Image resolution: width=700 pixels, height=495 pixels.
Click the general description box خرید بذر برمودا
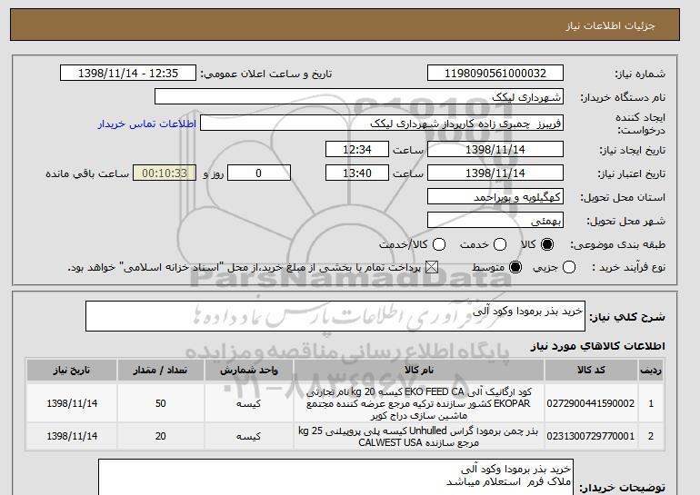[x=335, y=316]
